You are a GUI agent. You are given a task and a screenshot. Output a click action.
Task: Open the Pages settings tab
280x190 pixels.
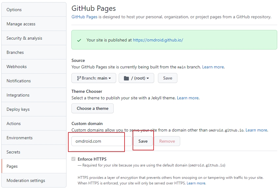pos(34,166)
